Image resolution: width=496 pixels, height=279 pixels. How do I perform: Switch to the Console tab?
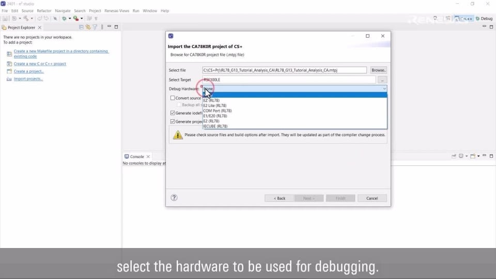coord(136,157)
